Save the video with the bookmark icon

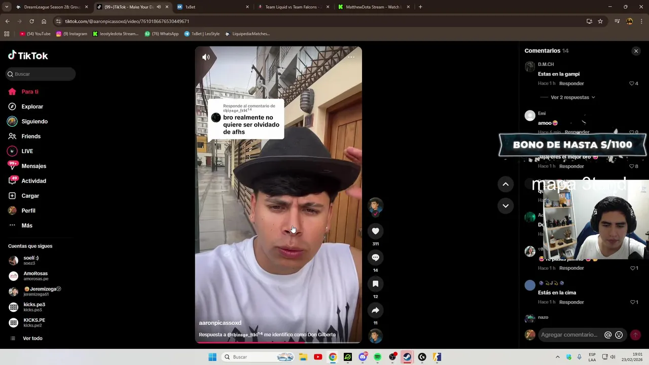click(x=375, y=284)
